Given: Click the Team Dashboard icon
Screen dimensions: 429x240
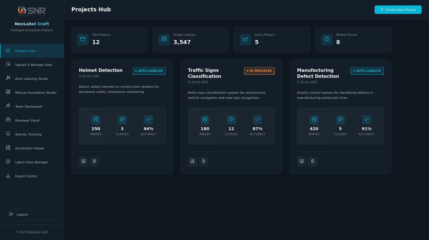Looking at the screenshot, I should click(x=8, y=106).
